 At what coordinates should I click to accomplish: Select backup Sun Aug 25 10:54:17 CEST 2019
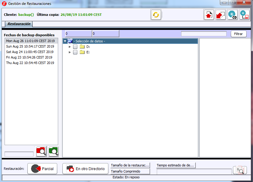point(31,46)
